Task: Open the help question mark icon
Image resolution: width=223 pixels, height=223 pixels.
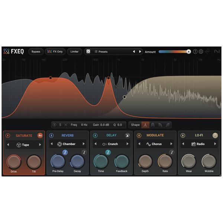Action: [195, 52]
